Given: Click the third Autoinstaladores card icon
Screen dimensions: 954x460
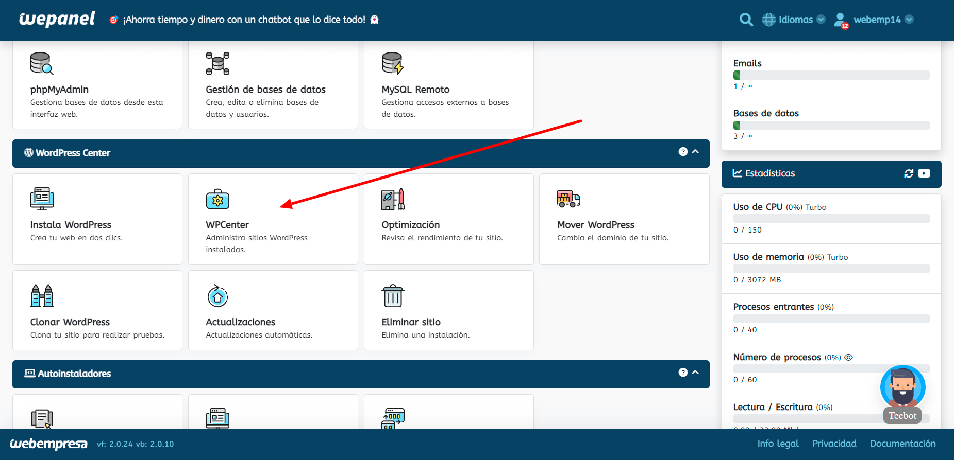Looking at the screenshot, I should 393,418.
